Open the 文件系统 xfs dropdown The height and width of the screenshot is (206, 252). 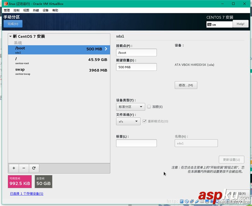click(x=128, y=121)
